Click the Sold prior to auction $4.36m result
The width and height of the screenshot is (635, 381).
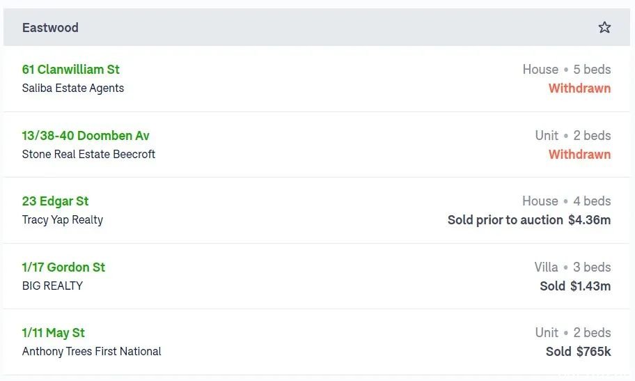coord(529,220)
